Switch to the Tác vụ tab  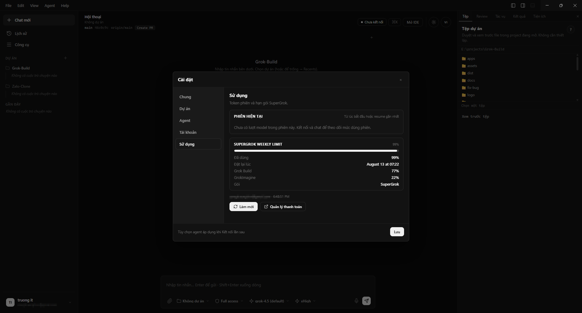(x=500, y=16)
